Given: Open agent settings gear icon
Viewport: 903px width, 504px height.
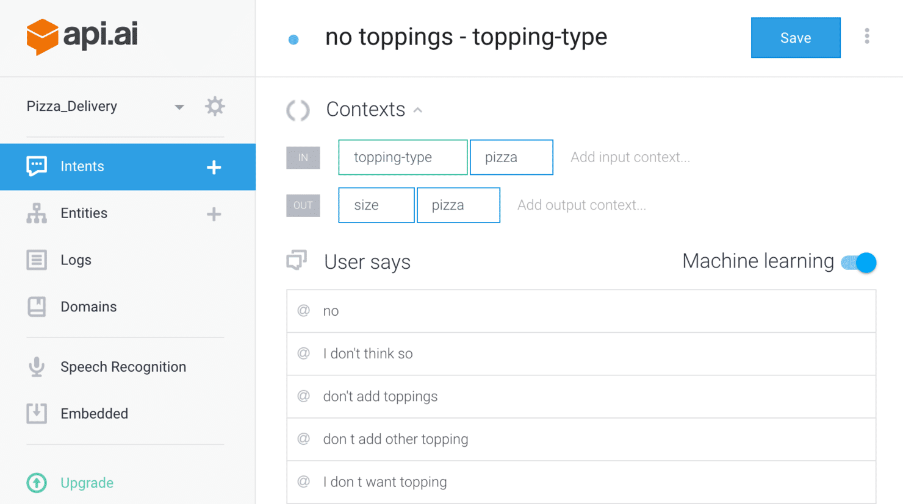Looking at the screenshot, I should (214, 107).
